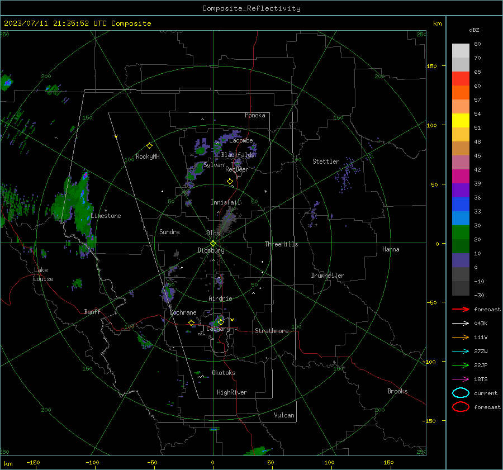Image resolution: width=503 pixels, height=470 pixels.
Task: Click the Brooks city label
Action: (397, 391)
